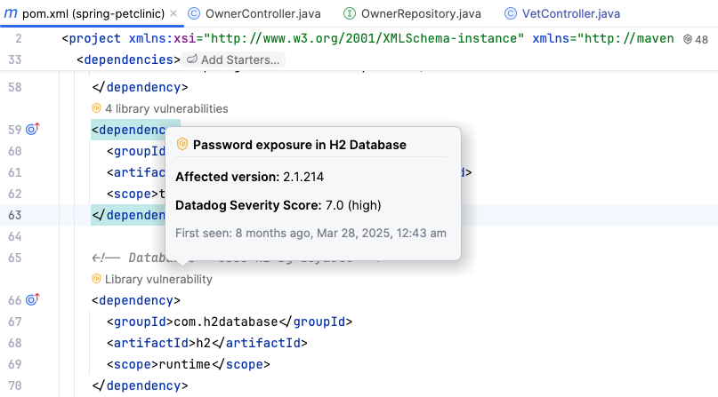Switch to the OwnerRepository.java tab
The image size is (718, 397).
pyautogui.click(x=416, y=14)
